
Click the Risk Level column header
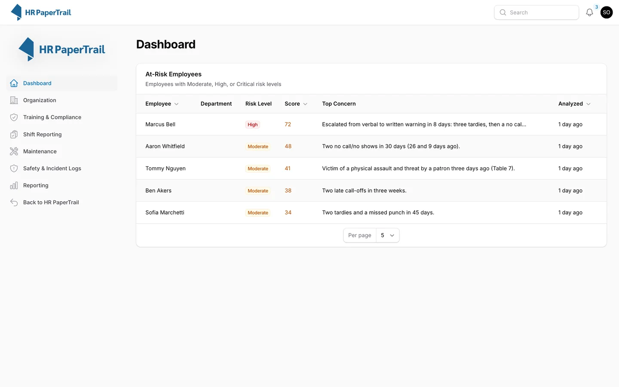coord(258,104)
